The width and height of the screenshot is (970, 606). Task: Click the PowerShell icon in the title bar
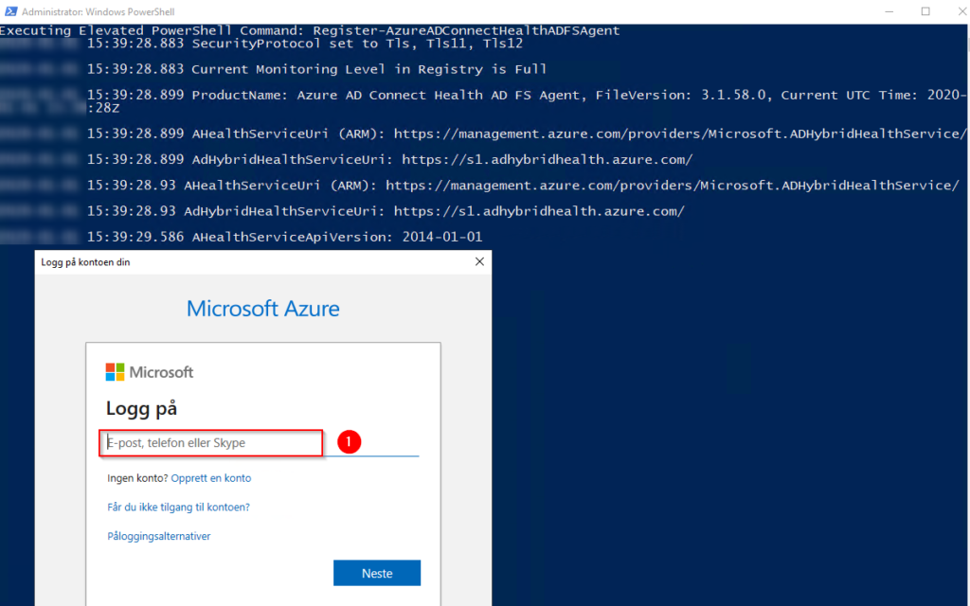coord(11,11)
